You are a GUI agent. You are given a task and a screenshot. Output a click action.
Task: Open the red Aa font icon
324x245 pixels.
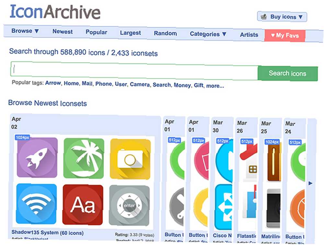coord(83,205)
